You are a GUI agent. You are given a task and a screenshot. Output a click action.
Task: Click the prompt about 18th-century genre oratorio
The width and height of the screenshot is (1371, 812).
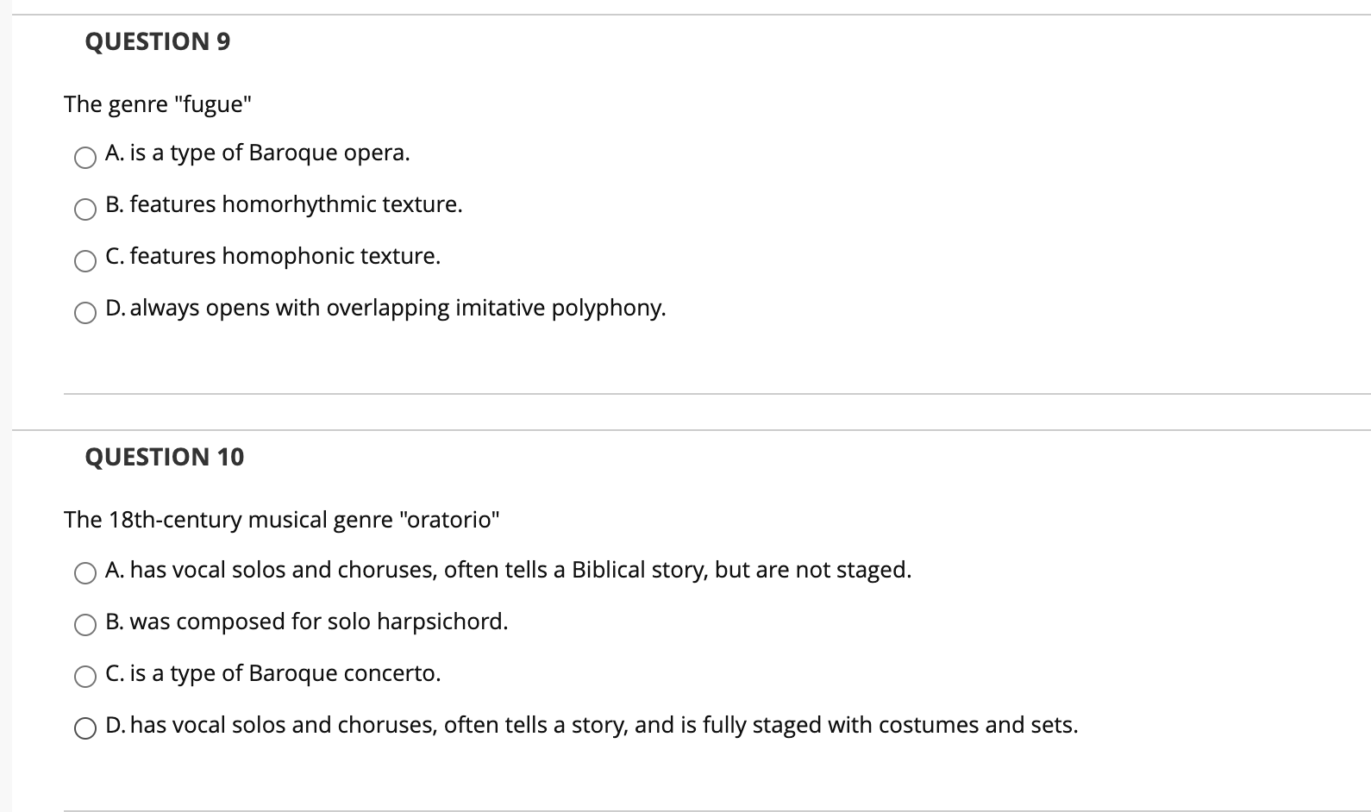pyautogui.click(x=282, y=520)
